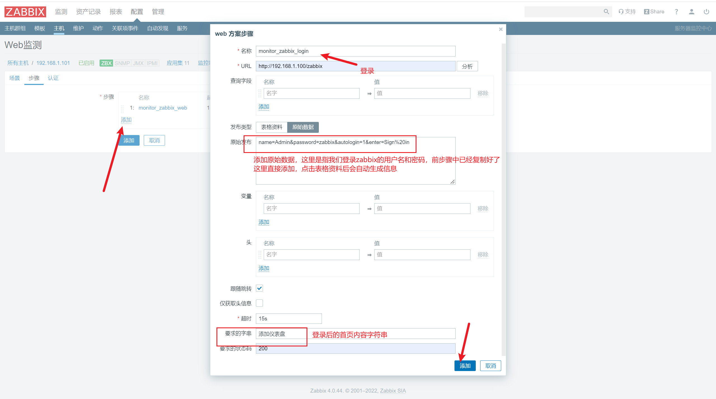
Task: Click the search magnifier icon
Action: [x=606, y=11]
